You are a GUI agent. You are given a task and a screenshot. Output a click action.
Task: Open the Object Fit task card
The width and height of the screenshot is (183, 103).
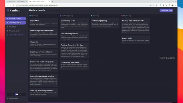point(44,44)
